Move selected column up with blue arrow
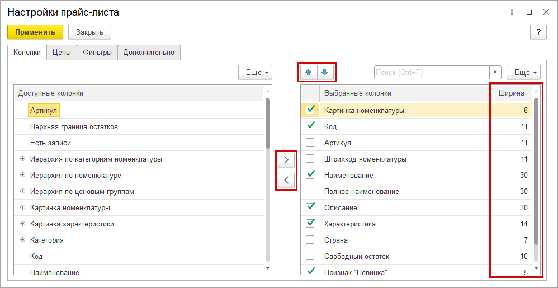The width and height of the screenshot is (558, 288). [x=308, y=72]
